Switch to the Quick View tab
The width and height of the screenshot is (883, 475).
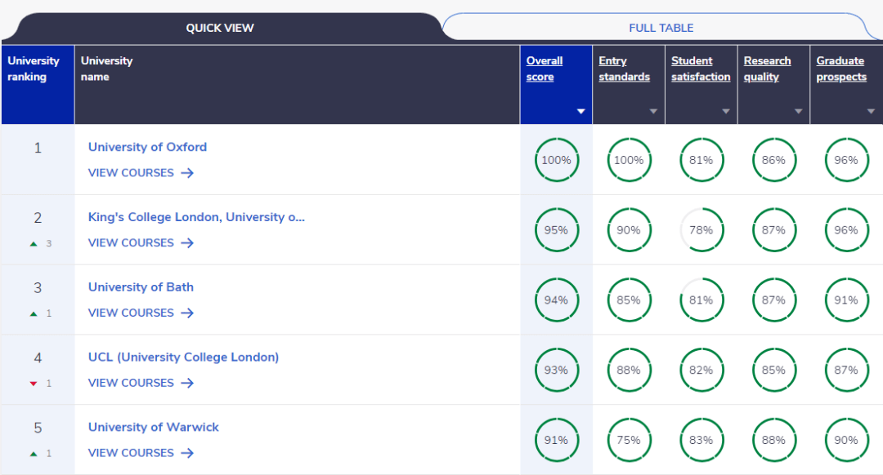[220, 28]
